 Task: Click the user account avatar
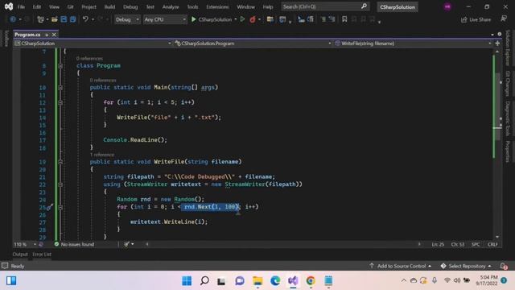coord(447,6)
